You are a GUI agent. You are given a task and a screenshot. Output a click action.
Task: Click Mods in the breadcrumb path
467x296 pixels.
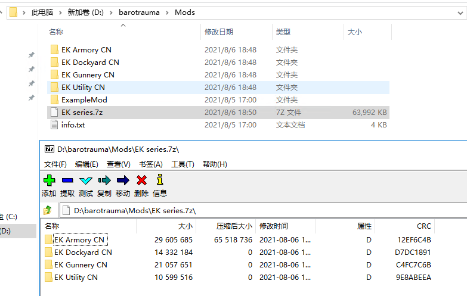pos(185,12)
